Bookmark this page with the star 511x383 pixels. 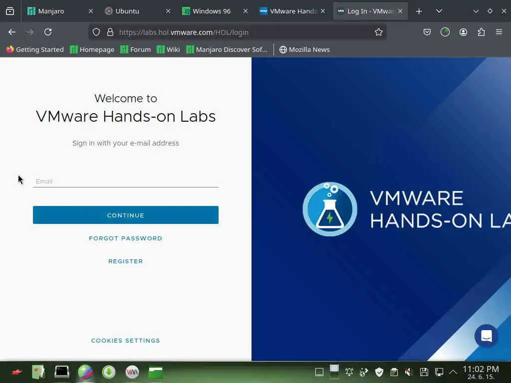[378, 32]
